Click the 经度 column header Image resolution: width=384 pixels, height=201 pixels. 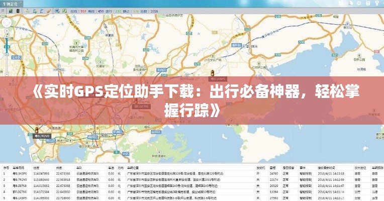[37, 167]
